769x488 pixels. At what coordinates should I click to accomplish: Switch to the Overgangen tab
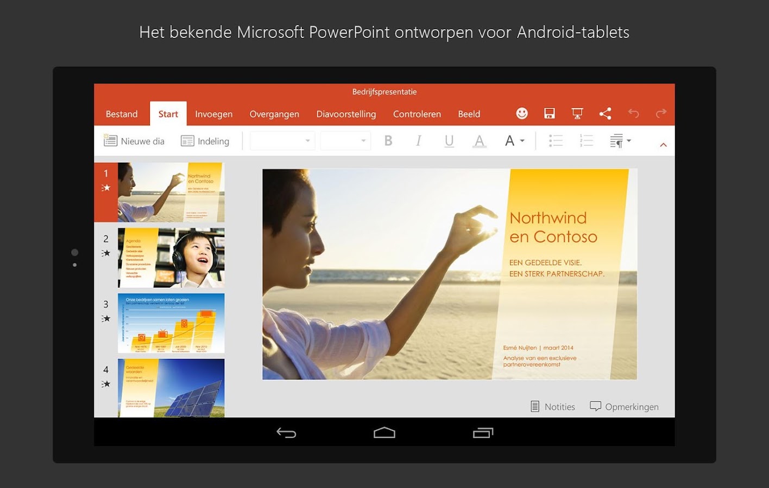[274, 114]
